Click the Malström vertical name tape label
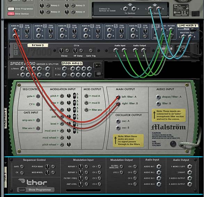 [5, 118]
